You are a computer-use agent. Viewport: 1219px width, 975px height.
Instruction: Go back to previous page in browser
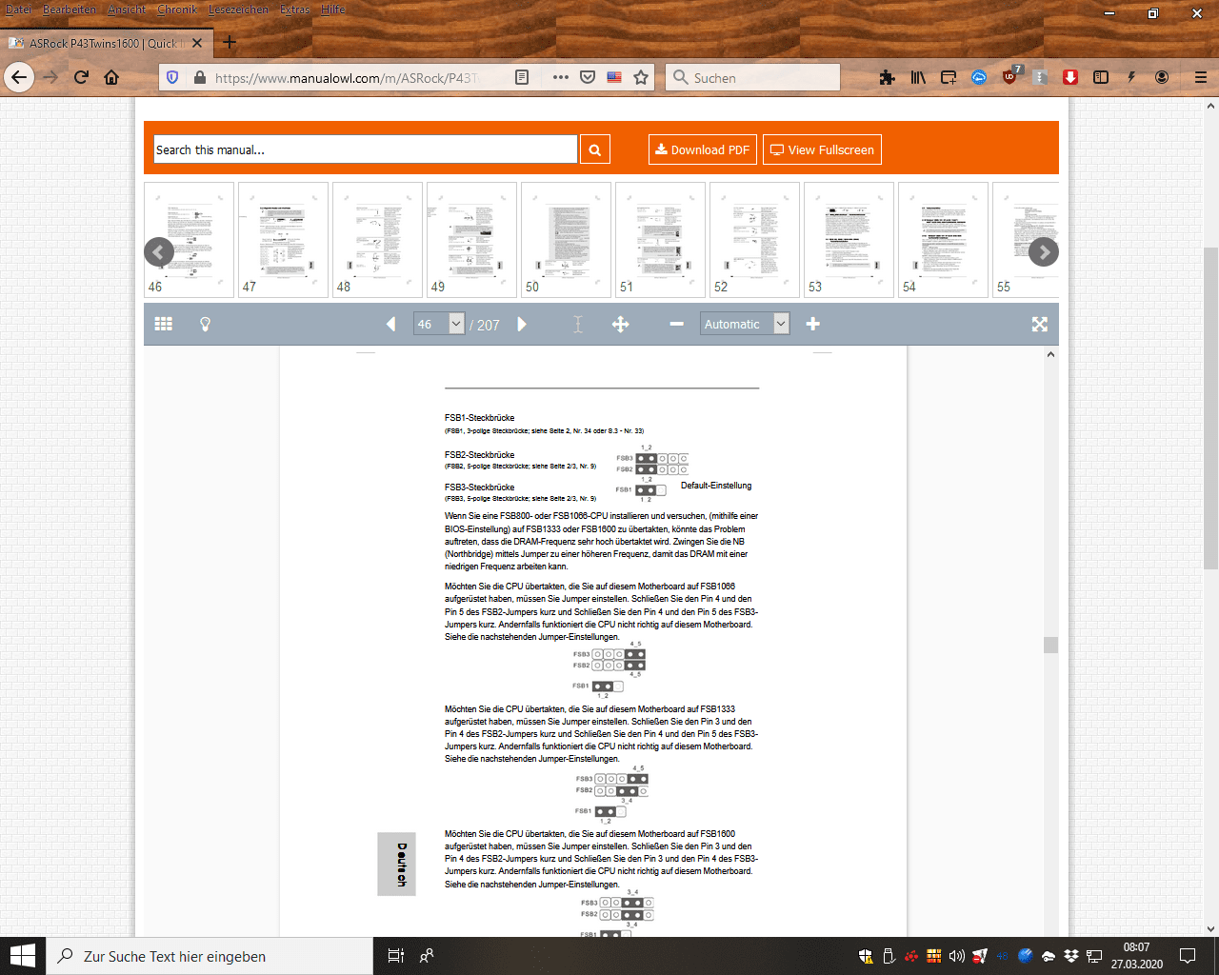(x=19, y=77)
